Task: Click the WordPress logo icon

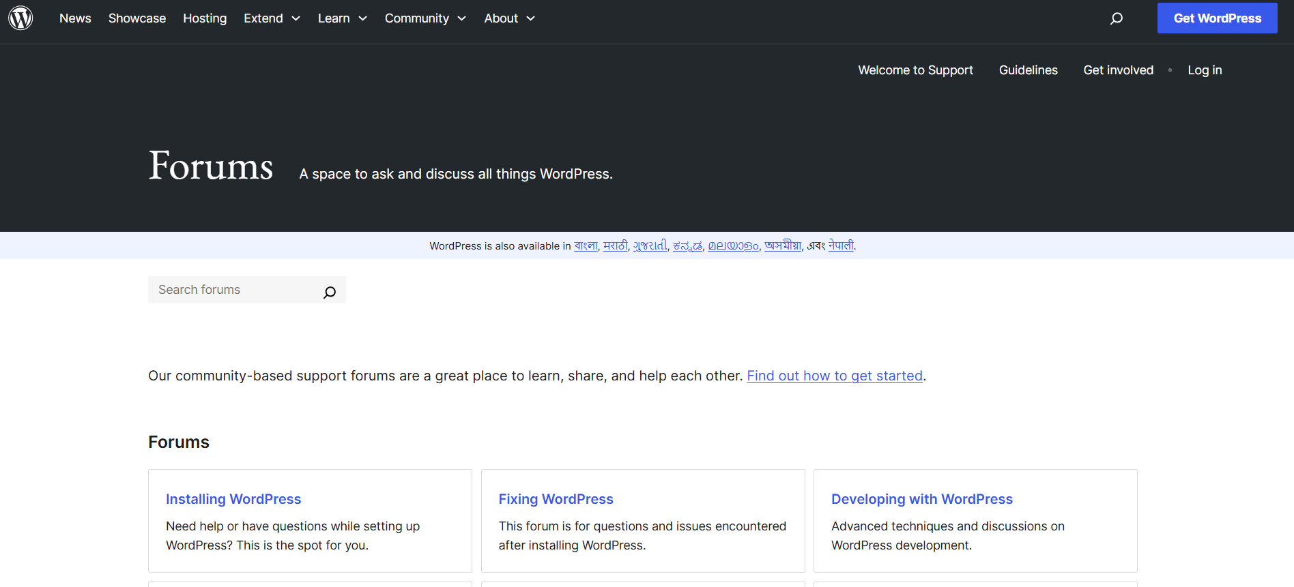Action: [20, 18]
